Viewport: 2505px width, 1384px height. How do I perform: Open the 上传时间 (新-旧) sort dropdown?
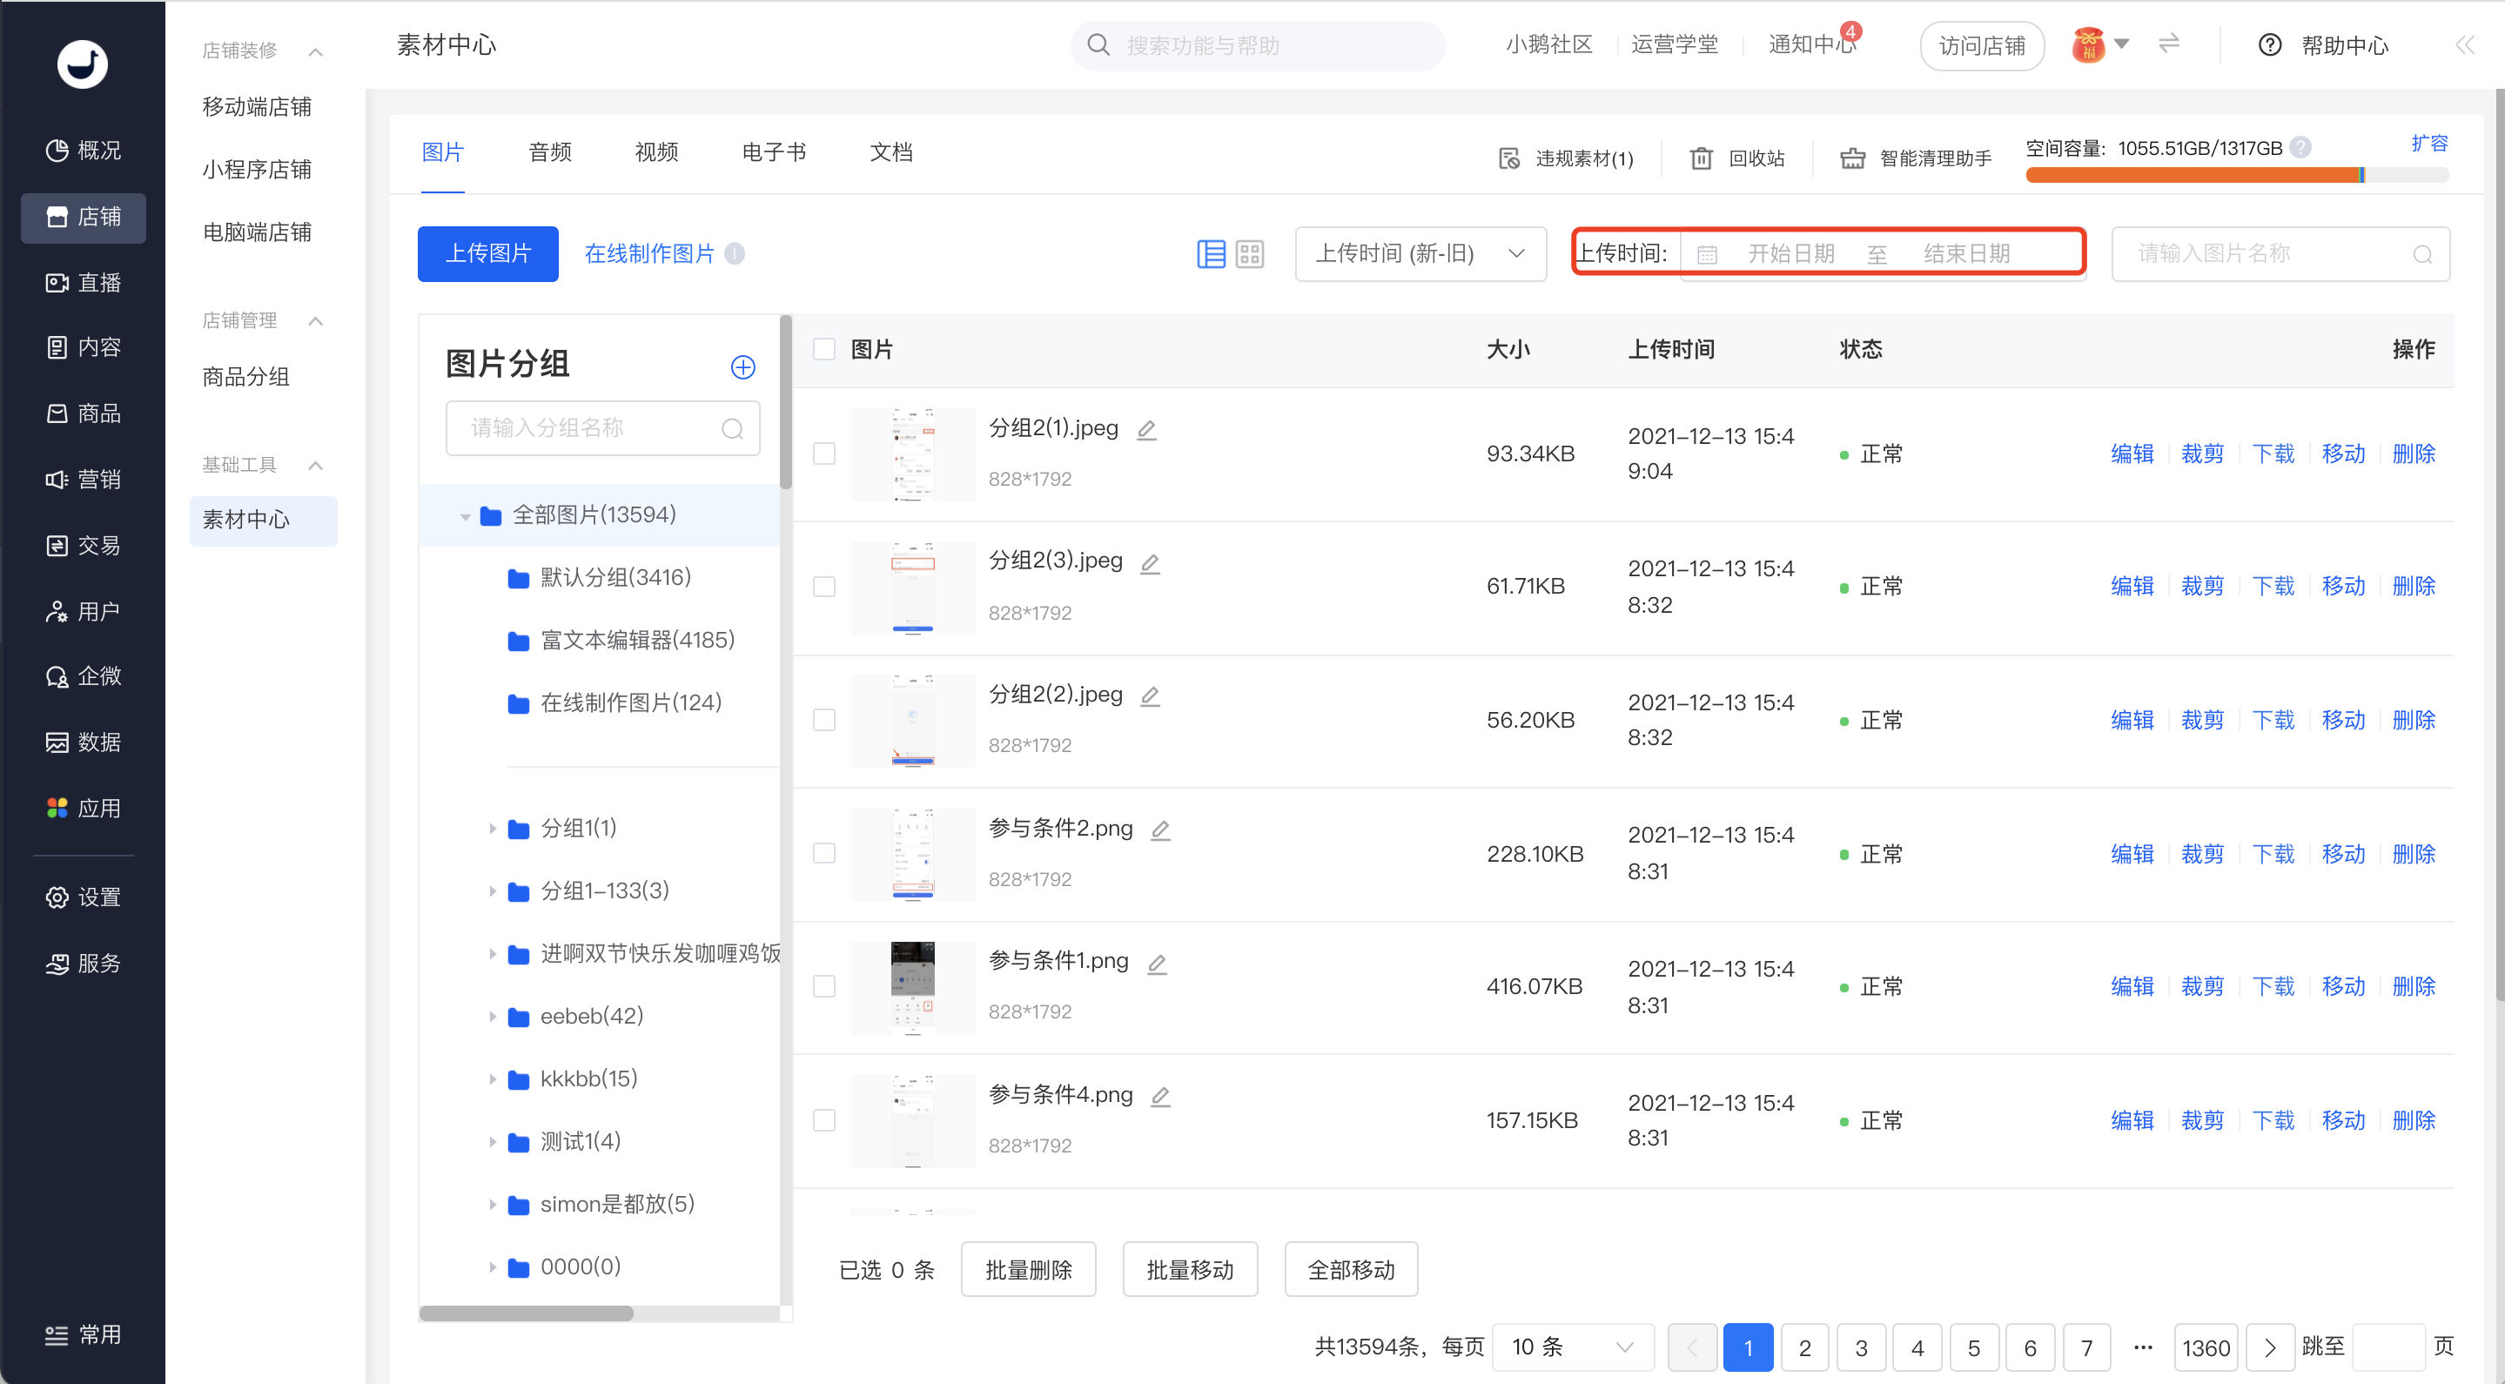(1420, 254)
